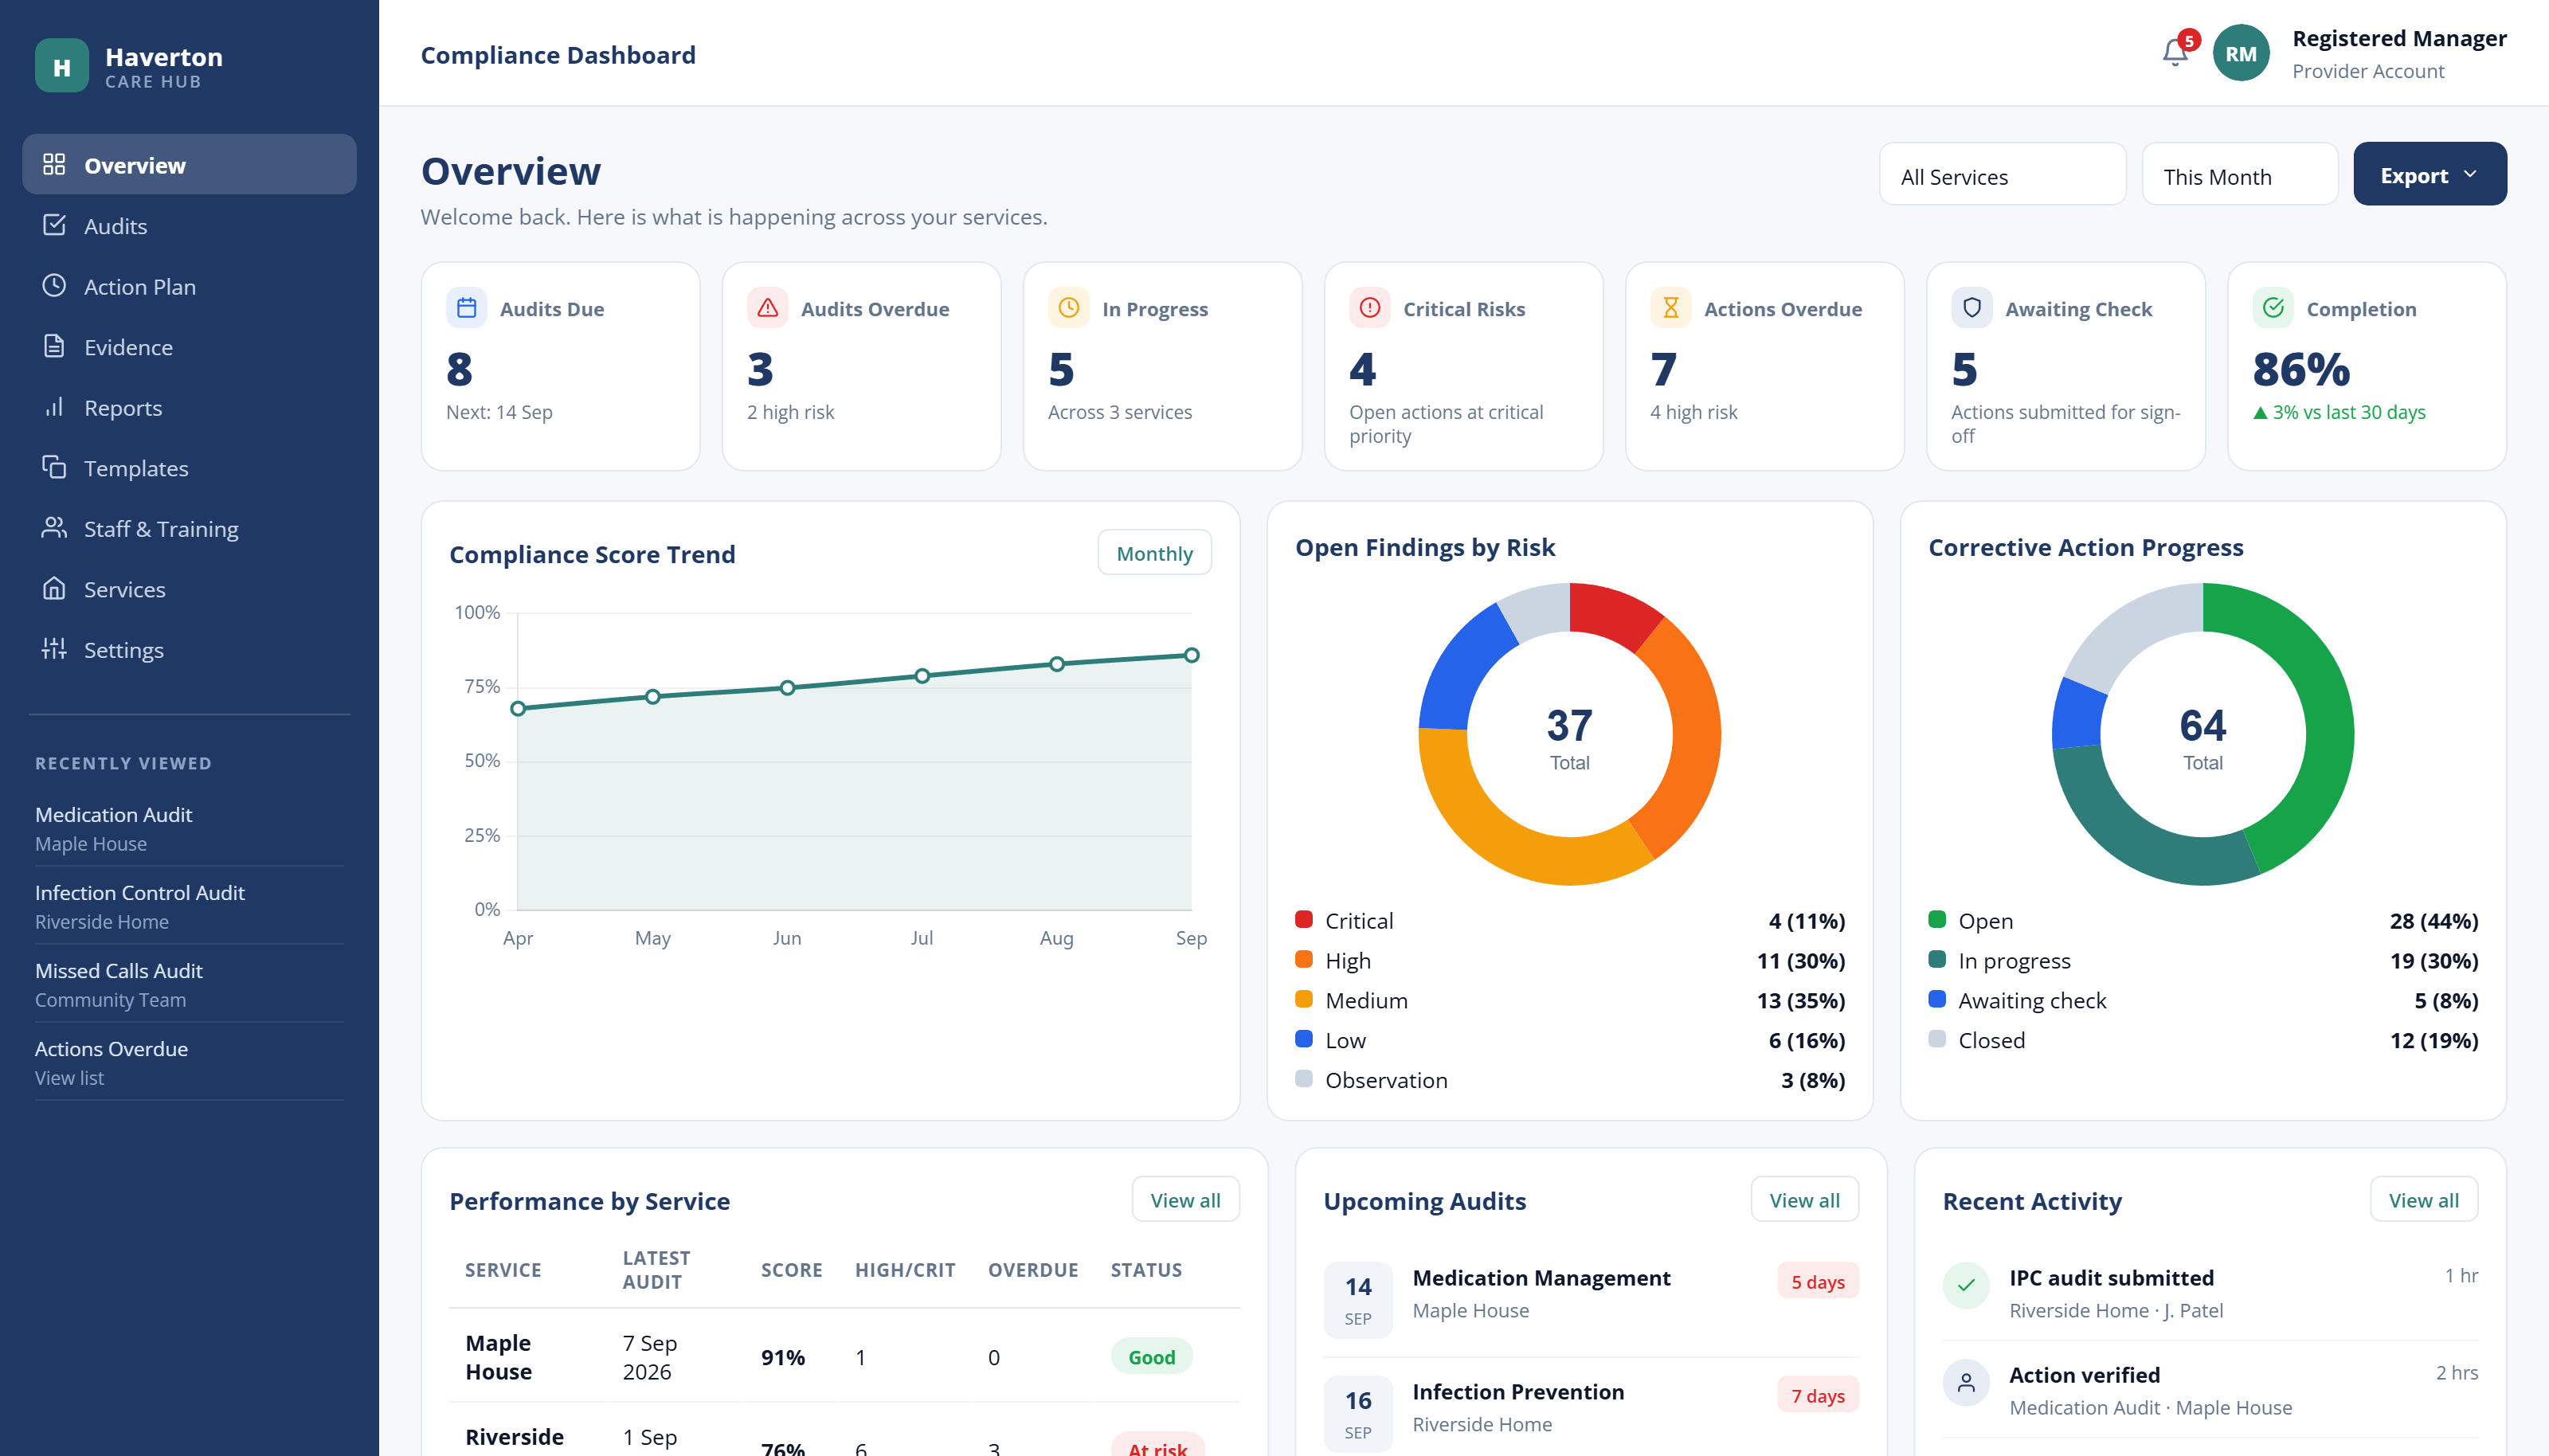The height and width of the screenshot is (1456, 2549).
Task: Click Registered Manager account name
Action: pyautogui.click(x=2399, y=38)
